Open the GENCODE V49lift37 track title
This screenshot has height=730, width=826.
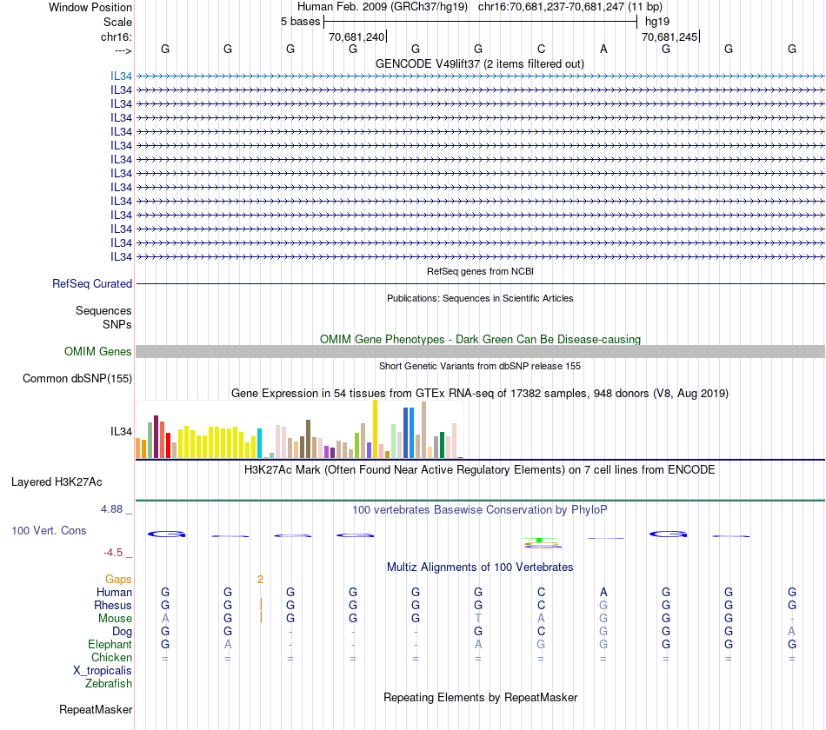click(480, 63)
